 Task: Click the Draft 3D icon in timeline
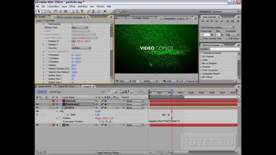115,92
